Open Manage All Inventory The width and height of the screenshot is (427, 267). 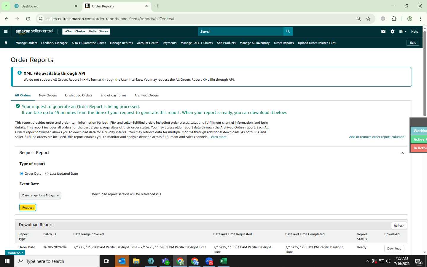coord(255,43)
